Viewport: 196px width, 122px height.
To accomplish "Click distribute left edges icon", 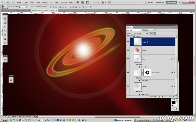I will (80, 7).
